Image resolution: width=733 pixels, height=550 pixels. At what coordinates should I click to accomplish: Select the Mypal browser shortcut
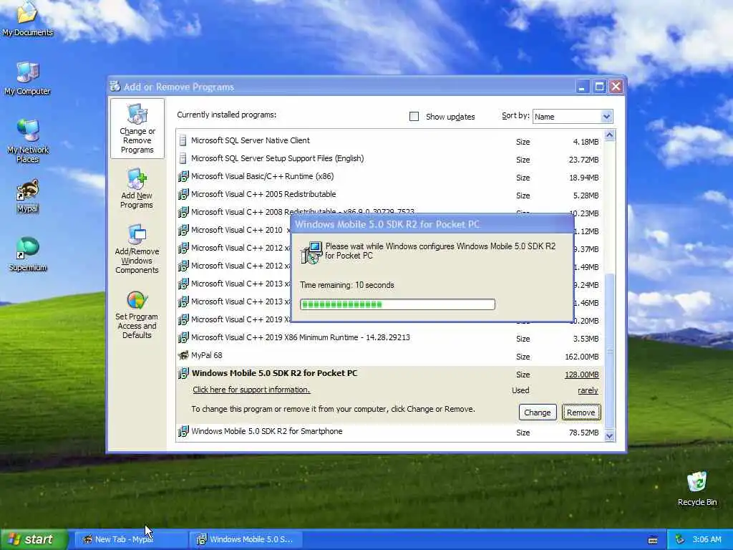coord(28,196)
